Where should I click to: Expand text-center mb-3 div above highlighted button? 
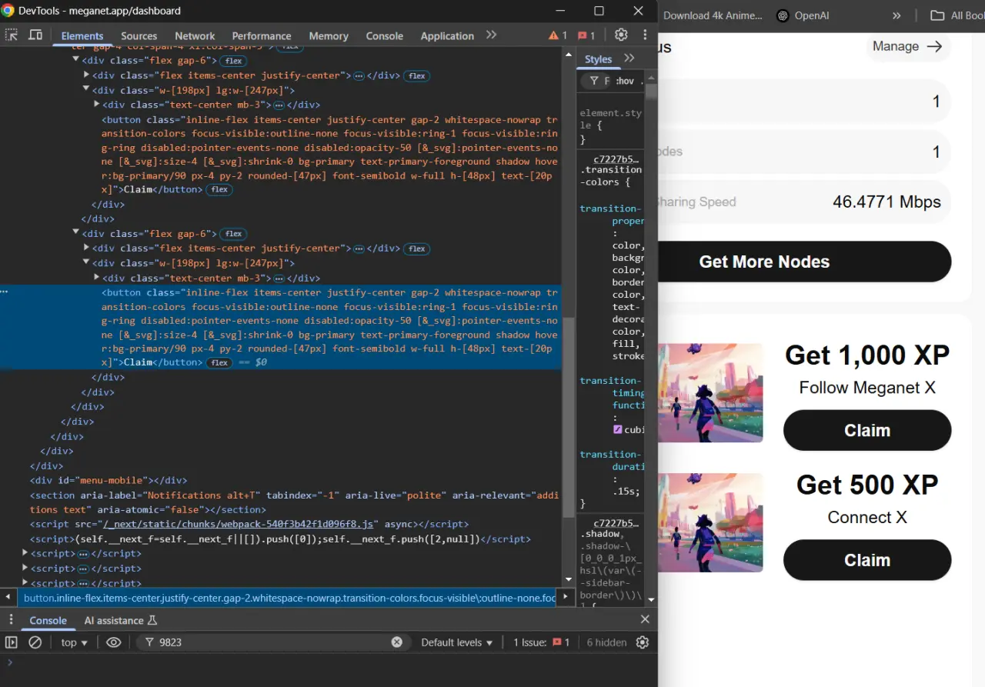click(97, 277)
